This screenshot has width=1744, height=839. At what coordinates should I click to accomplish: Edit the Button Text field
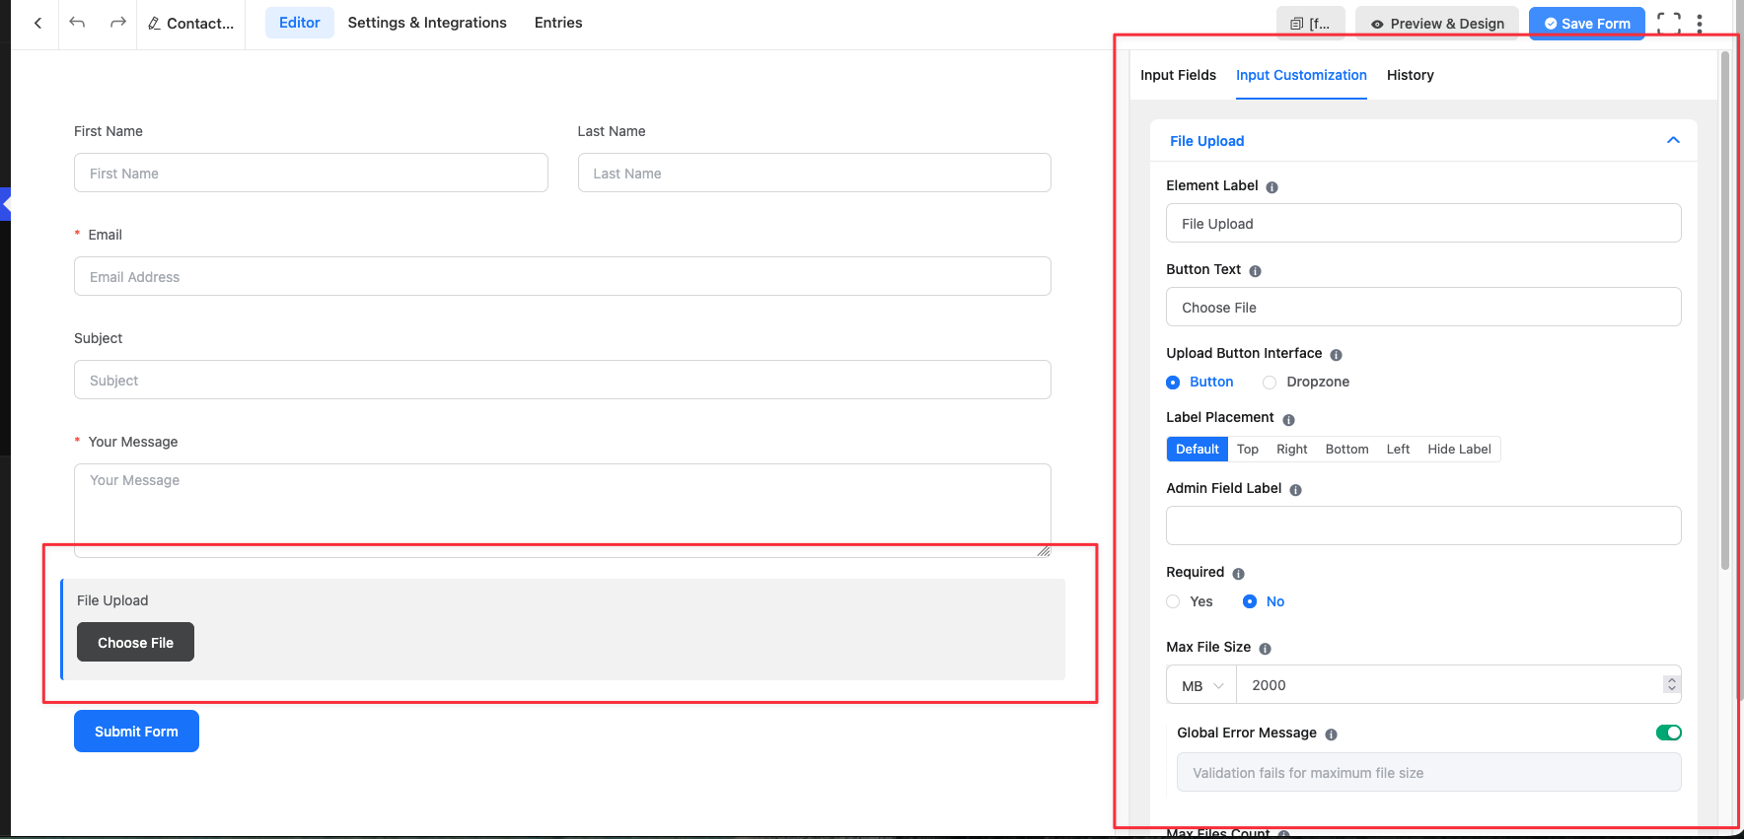[x=1423, y=307]
